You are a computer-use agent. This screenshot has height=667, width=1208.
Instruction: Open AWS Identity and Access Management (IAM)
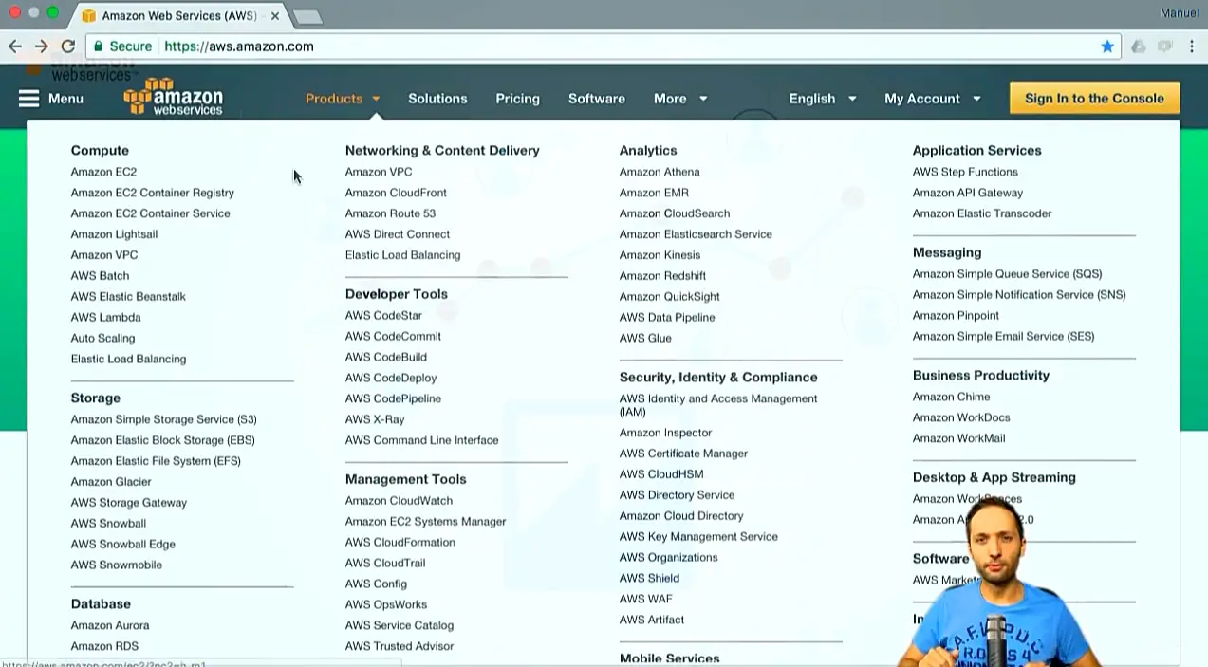tap(718, 405)
